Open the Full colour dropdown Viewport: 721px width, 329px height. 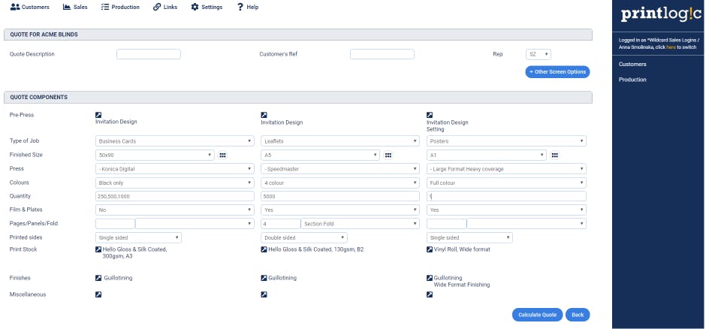(506, 183)
